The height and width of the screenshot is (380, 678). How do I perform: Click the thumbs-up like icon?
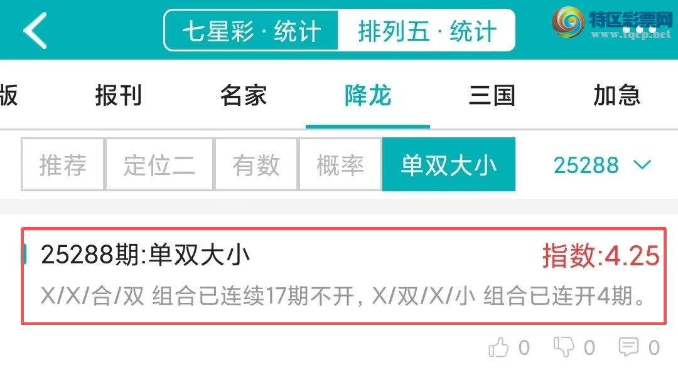tap(498, 347)
